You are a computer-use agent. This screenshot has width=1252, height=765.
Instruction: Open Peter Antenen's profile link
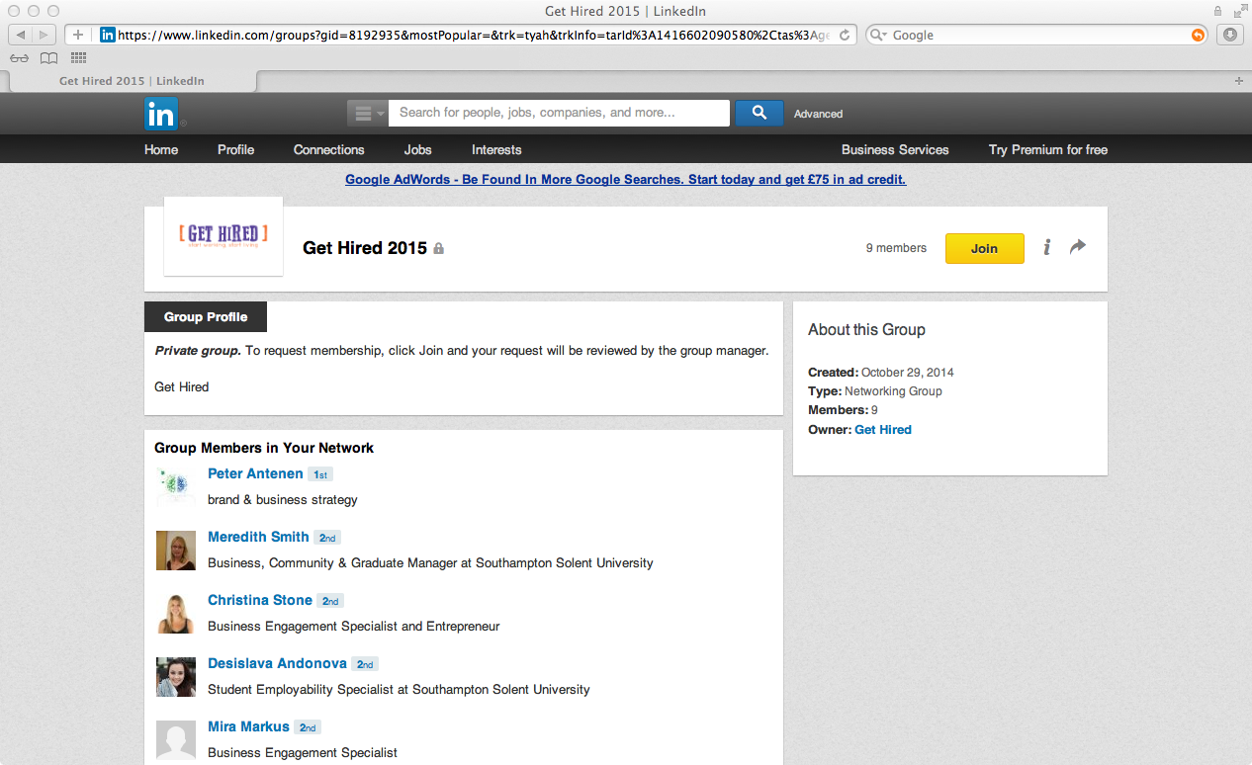pos(255,473)
